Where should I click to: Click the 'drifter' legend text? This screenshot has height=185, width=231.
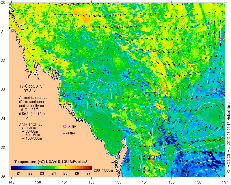tap(70, 133)
